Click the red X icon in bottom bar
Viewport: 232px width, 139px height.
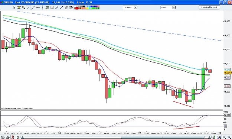click(13, 137)
